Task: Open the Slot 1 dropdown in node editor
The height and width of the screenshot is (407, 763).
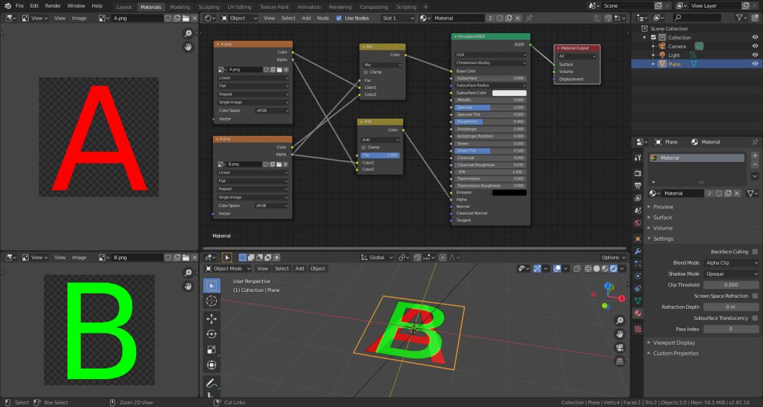Action: (x=398, y=18)
